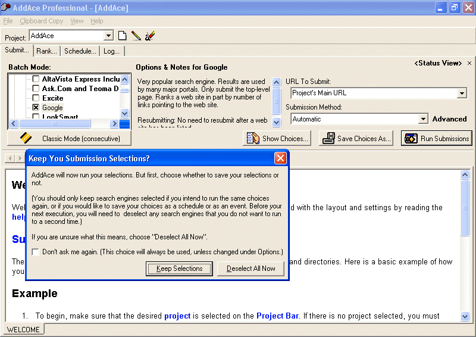
Task: Follow the project hyperlink in the help text
Action: [x=177, y=316]
